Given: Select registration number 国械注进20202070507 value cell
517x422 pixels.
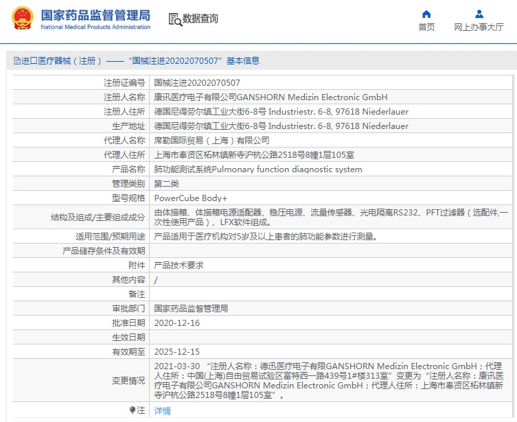Looking at the screenshot, I should (x=197, y=83).
